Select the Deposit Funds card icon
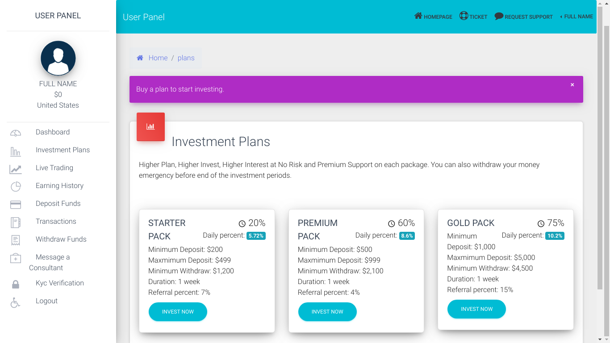 coord(15,205)
